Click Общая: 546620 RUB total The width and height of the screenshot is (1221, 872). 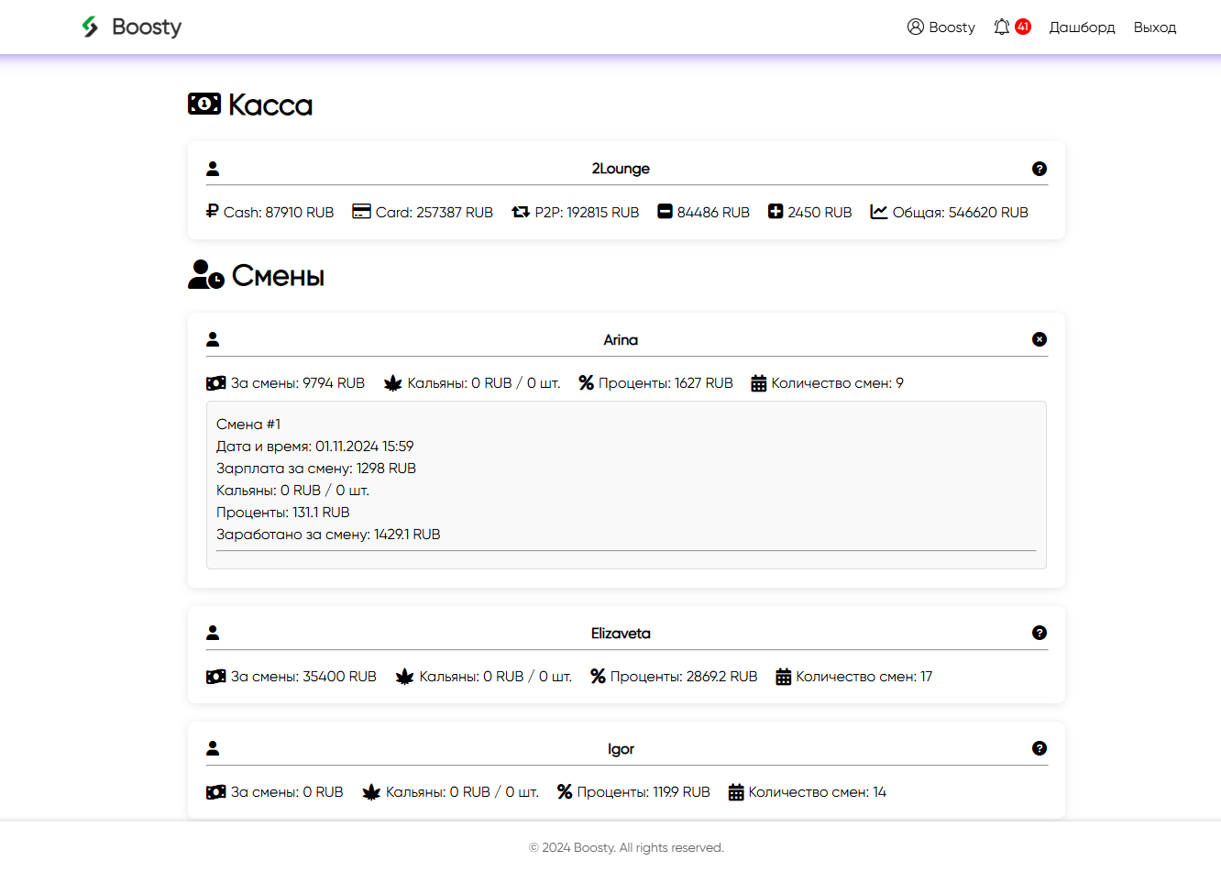coord(961,212)
